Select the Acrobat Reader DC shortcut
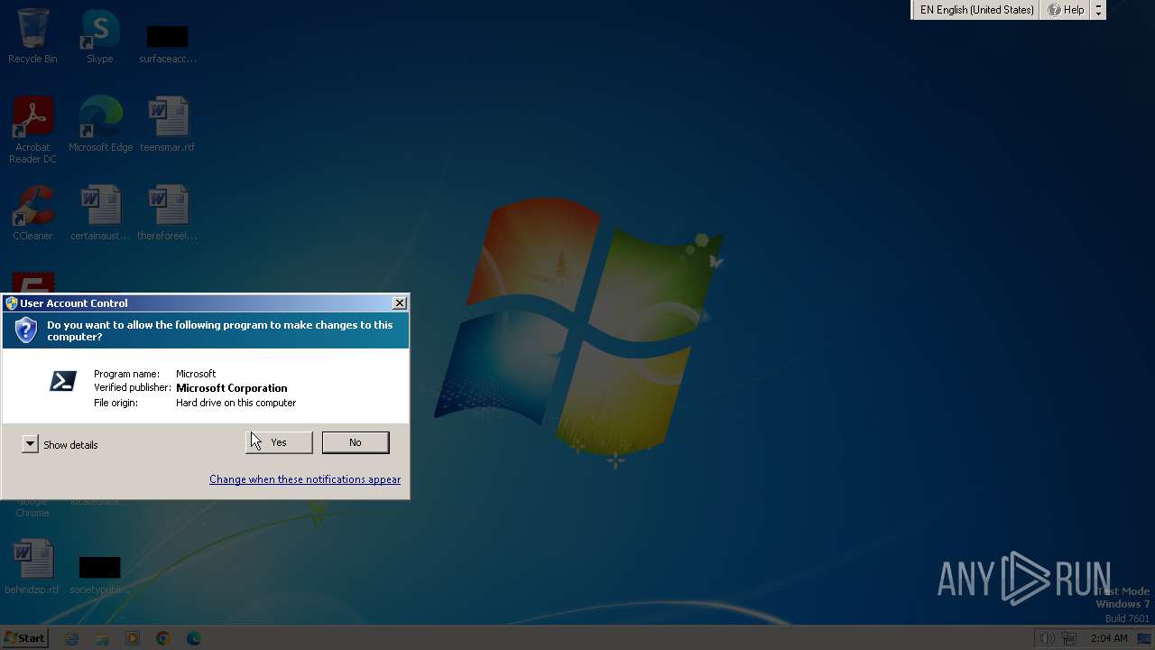 click(x=32, y=130)
